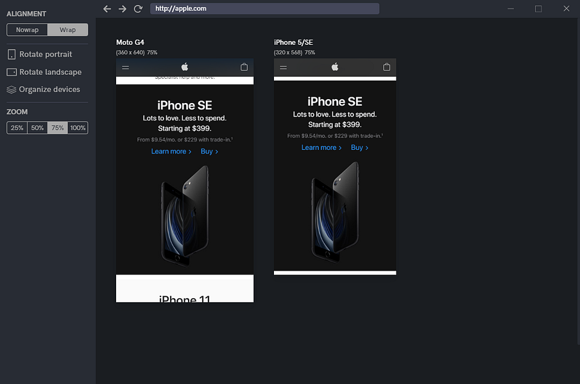Set zoom to 75%

(x=57, y=128)
